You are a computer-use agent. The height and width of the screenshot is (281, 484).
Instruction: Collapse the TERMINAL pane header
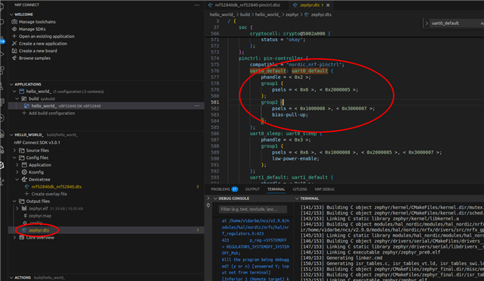(x=297, y=198)
